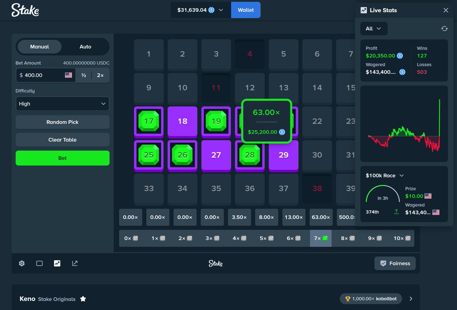457x310 pixels.
Task: Expand the balance dropdown showing $31,639.04
Action: (x=200, y=10)
